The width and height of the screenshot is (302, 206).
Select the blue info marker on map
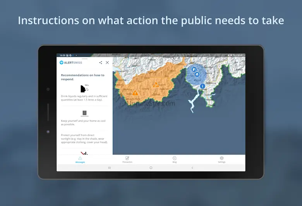point(202,86)
